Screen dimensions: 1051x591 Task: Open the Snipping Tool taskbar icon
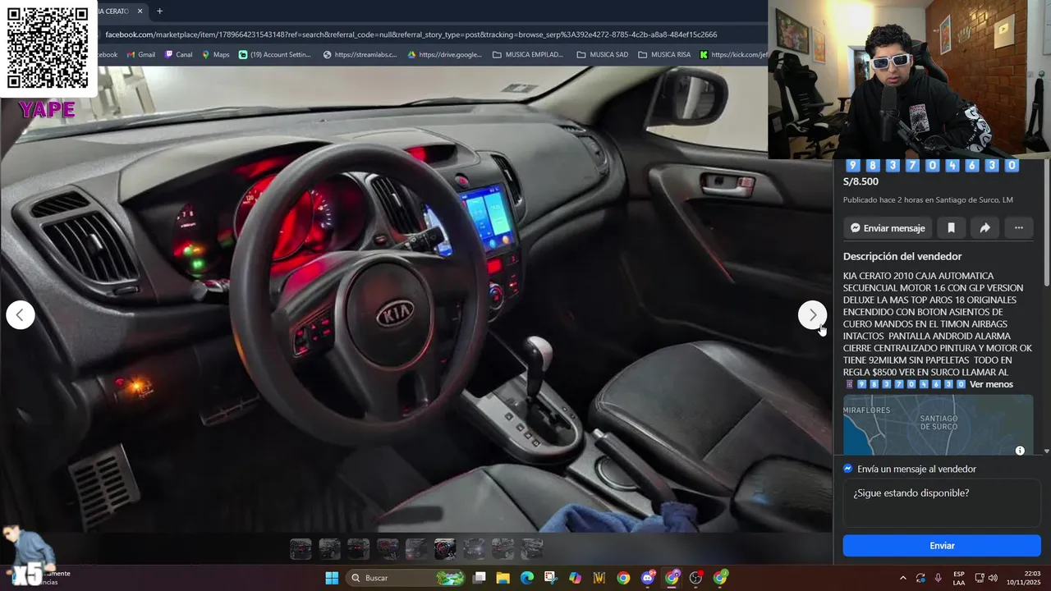551,578
